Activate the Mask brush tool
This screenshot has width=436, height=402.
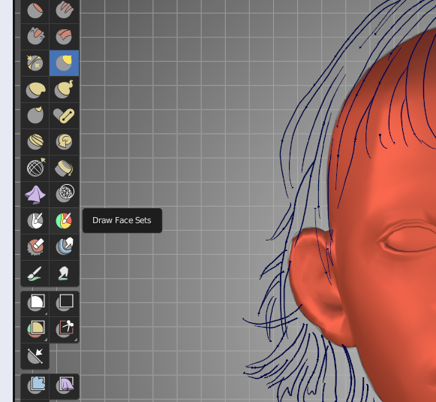tap(35, 220)
